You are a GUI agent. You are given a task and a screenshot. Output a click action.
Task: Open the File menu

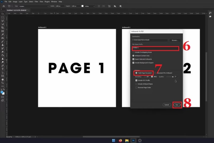click(6, 2)
